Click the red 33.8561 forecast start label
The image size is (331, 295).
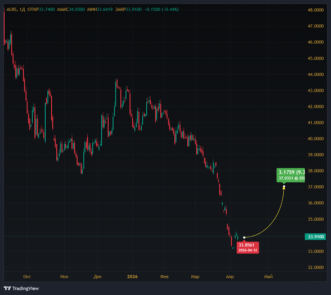[x=248, y=247]
